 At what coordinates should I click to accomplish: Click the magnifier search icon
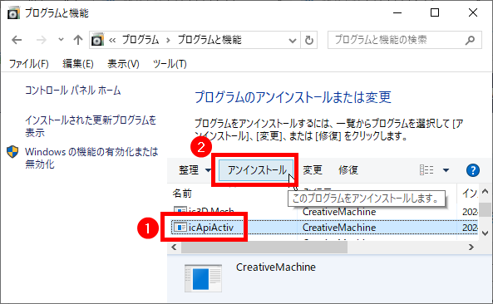(x=470, y=40)
